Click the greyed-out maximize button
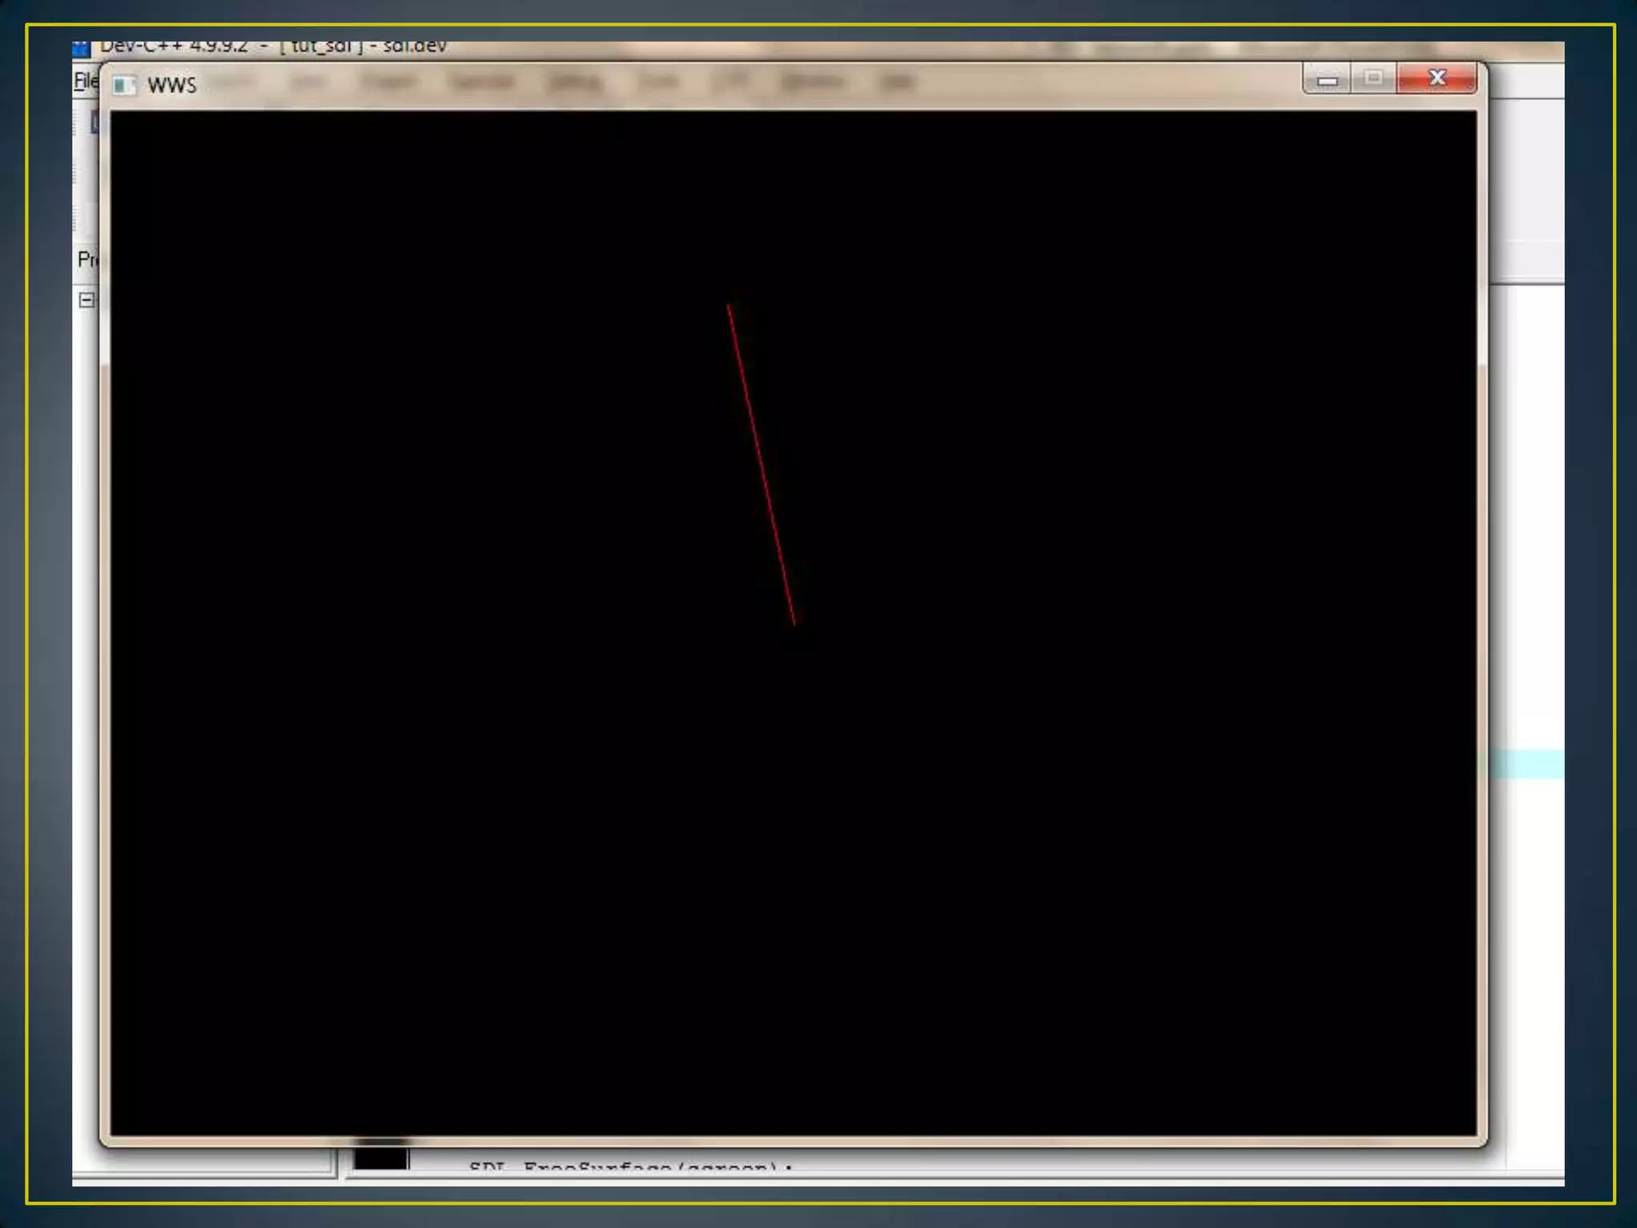 pyautogui.click(x=1373, y=78)
